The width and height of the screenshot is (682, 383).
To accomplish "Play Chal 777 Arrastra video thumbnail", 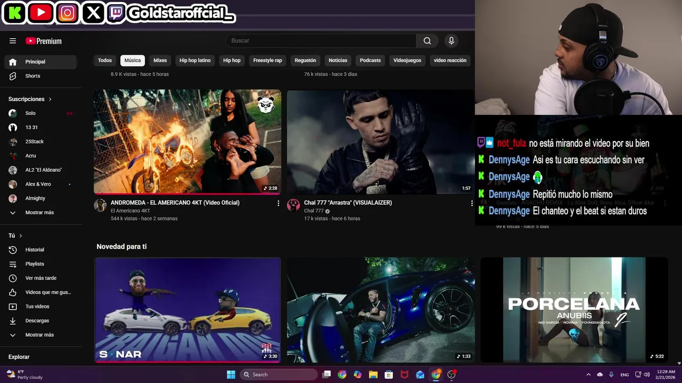I will click(x=380, y=141).
